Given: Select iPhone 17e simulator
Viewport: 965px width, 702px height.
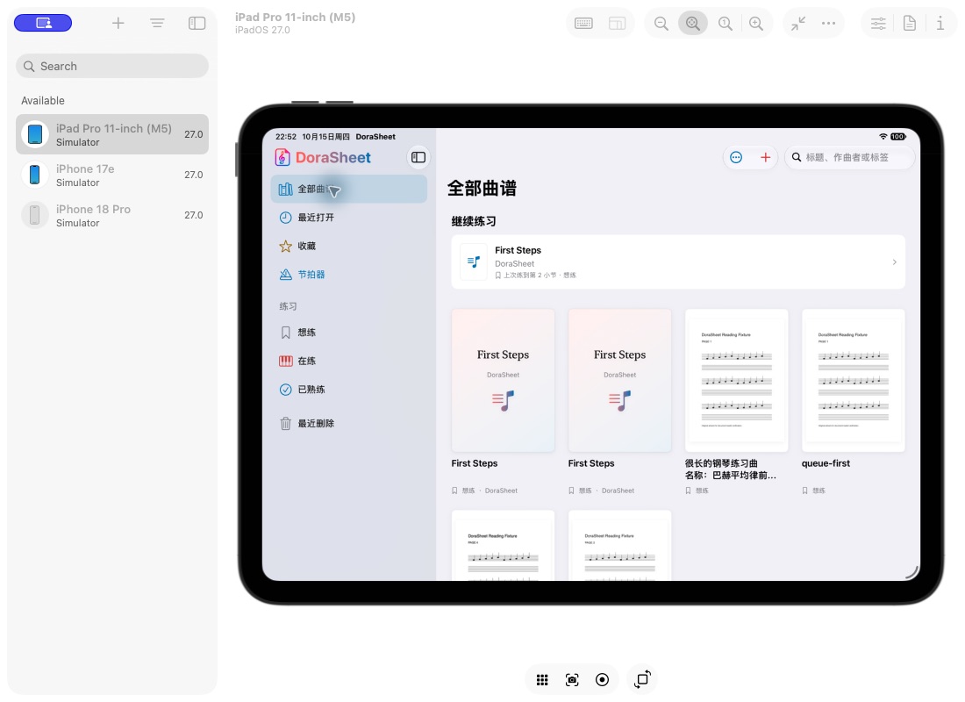Looking at the screenshot, I should point(112,175).
